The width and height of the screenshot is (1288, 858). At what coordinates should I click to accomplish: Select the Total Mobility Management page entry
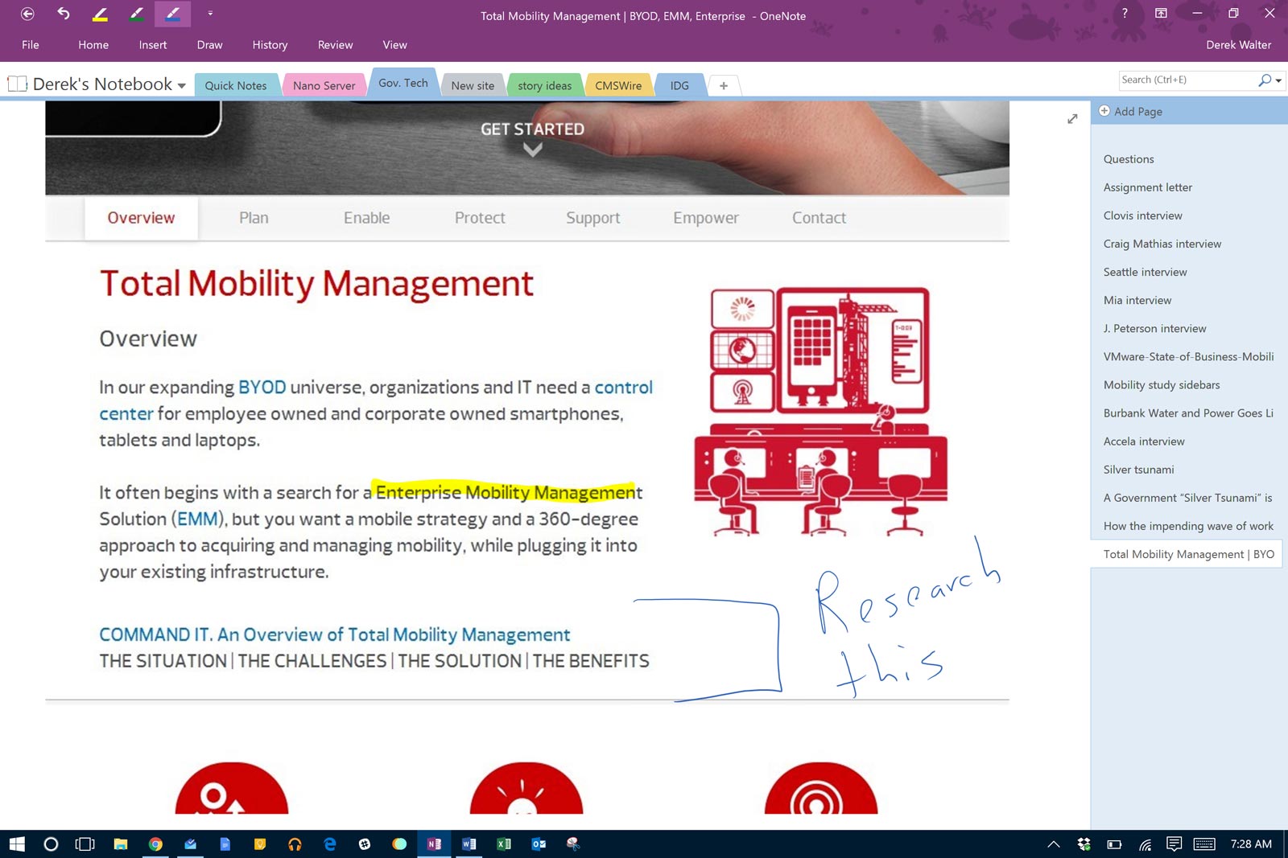pyautogui.click(x=1187, y=554)
